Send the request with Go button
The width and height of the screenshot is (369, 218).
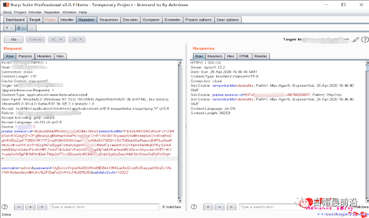pos(13,39)
